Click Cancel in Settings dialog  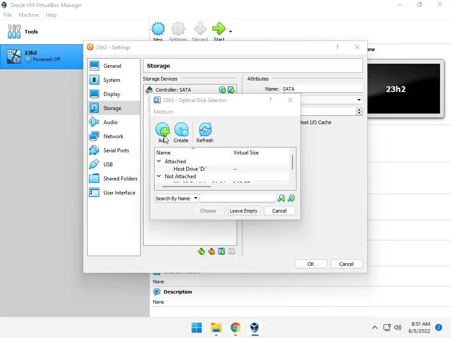click(x=346, y=264)
